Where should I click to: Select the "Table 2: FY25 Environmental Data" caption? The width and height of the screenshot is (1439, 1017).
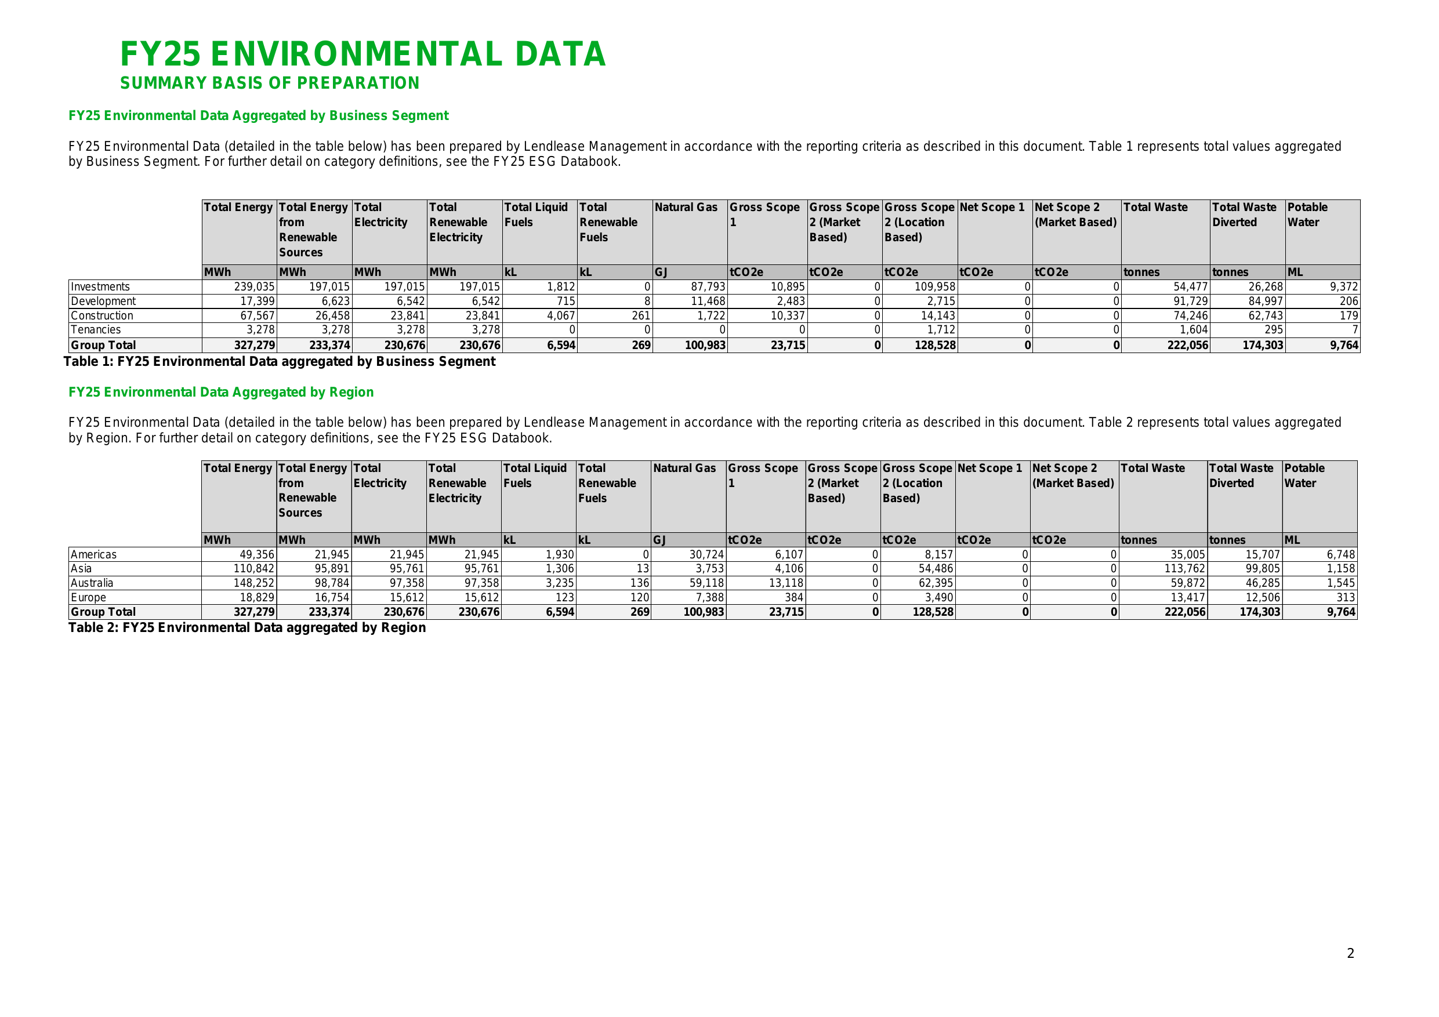(x=247, y=628)
